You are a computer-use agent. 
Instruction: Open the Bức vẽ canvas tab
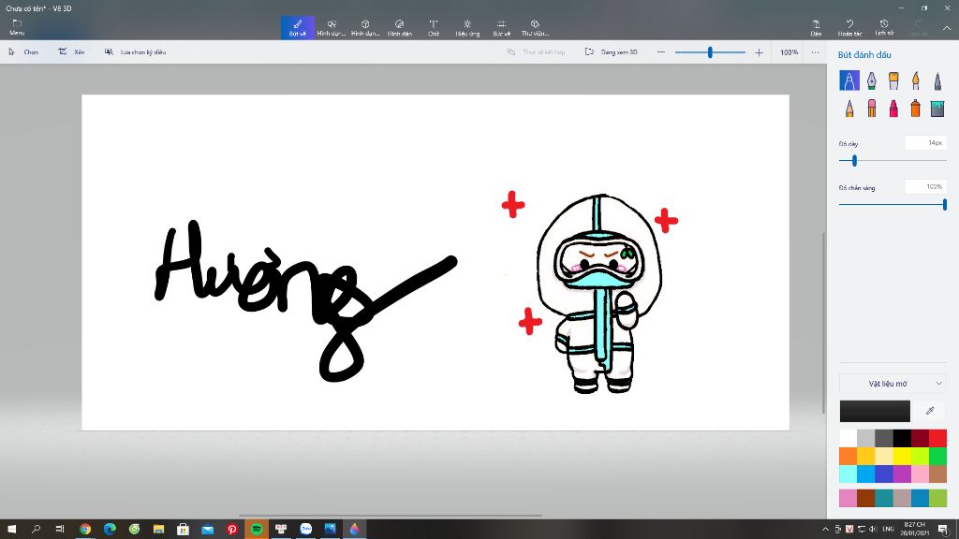(502, 27)
